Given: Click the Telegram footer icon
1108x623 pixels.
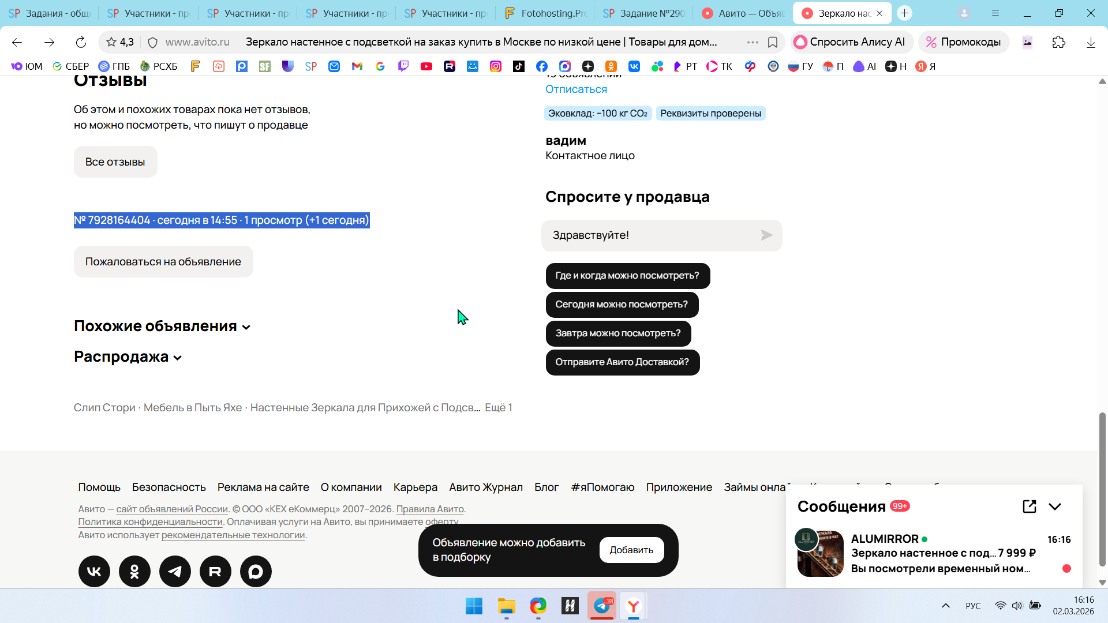Looking at the screenshot, I should pyautogui.click(x=175, y=571).
